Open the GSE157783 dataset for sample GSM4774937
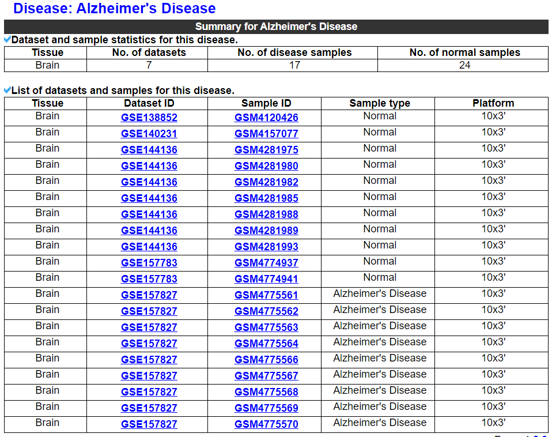Screen dimensions: 552x437 (x=149, y=263)
